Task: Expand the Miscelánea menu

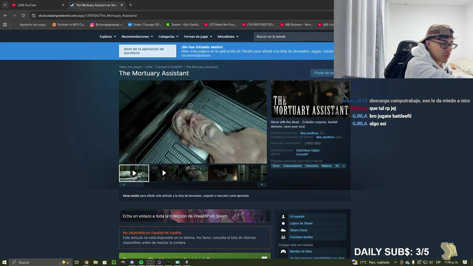Action: pos(228,37)
